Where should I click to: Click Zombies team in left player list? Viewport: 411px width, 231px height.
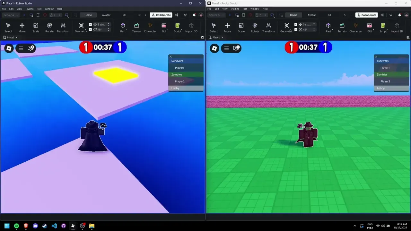tap(186, 74)
